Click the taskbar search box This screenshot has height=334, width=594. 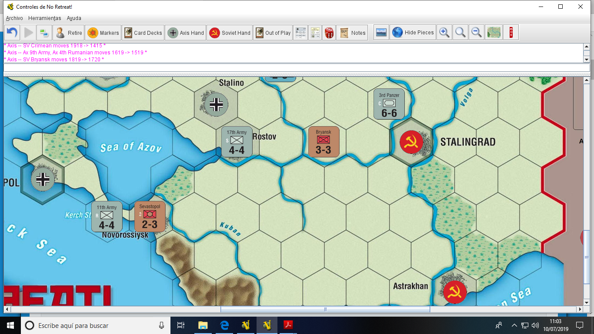[x=95, y=325]
